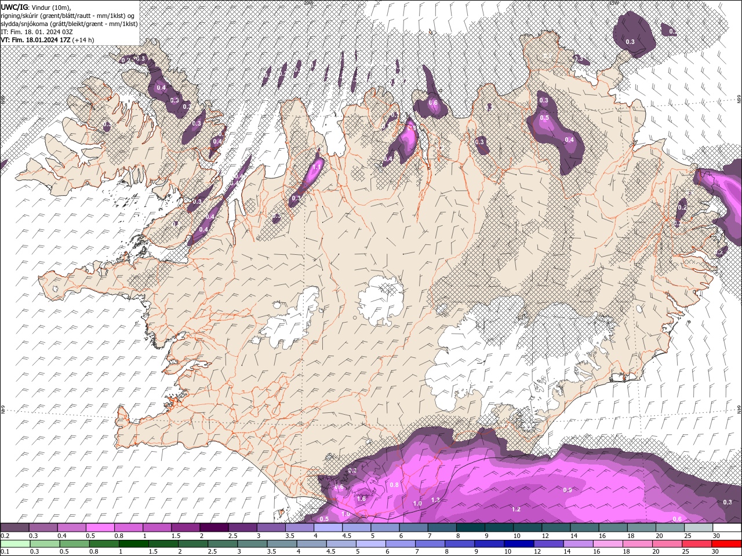Click the 1.2 precipitation value label
Viewport: 742px width, 556px height.
(x=516, y=509)
